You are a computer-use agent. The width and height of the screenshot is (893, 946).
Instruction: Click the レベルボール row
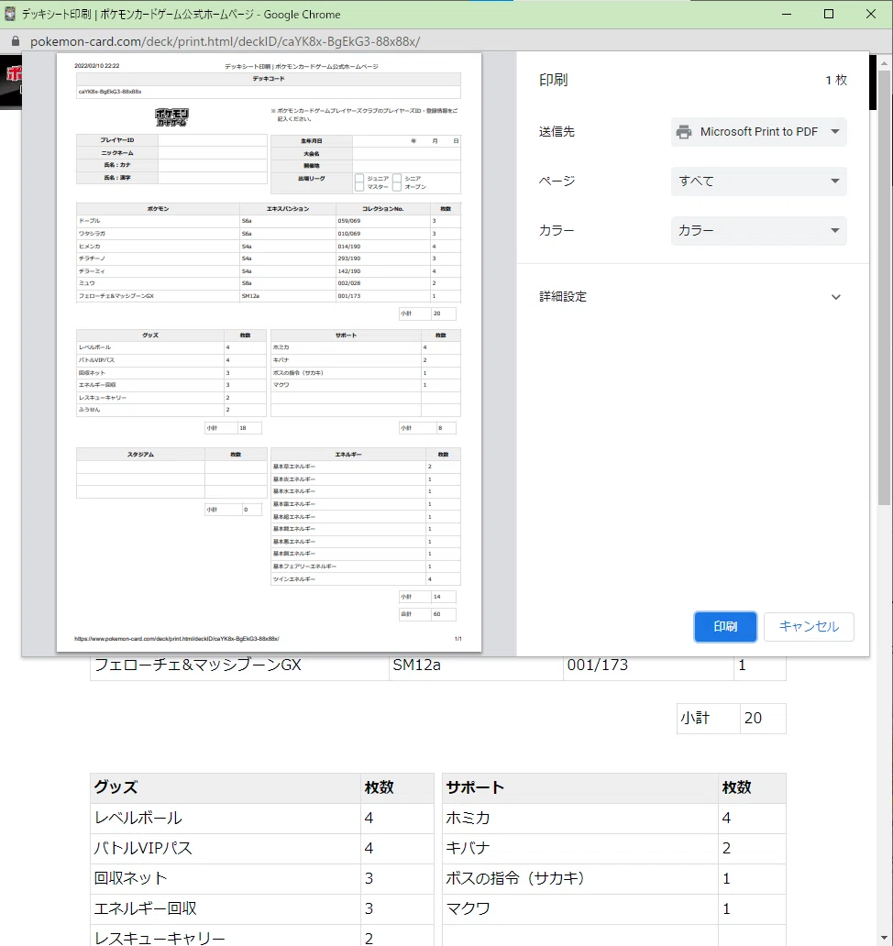coord(262,818)
